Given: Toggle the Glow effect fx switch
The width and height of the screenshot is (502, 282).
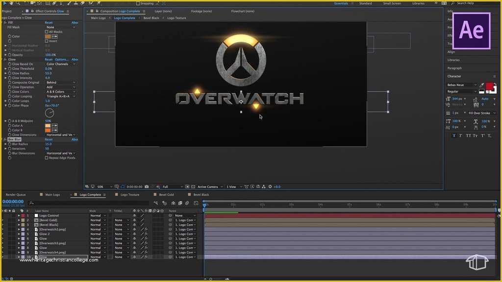Looking at the screenshot, I should pos(5,59).
